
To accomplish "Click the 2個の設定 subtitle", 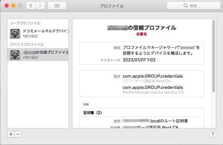I will (x=30, y=57).
